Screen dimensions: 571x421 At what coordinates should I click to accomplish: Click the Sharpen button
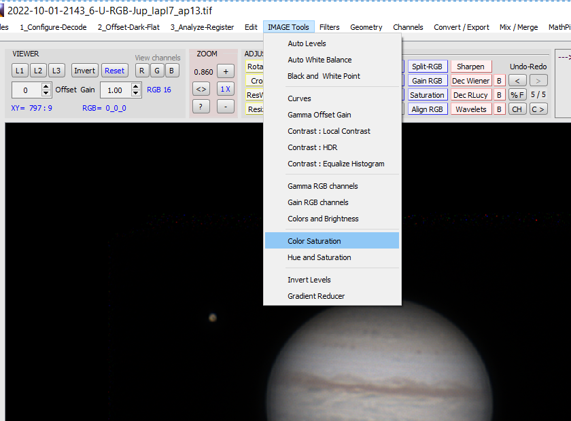coord(471,67)
